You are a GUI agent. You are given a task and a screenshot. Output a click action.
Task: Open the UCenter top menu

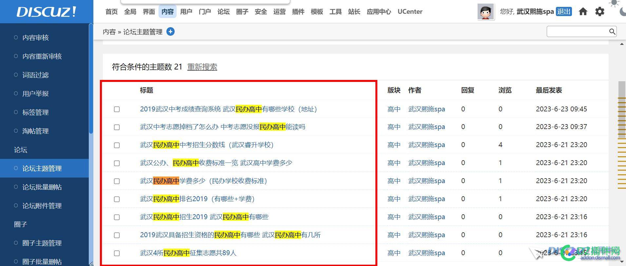click(410, 11)
